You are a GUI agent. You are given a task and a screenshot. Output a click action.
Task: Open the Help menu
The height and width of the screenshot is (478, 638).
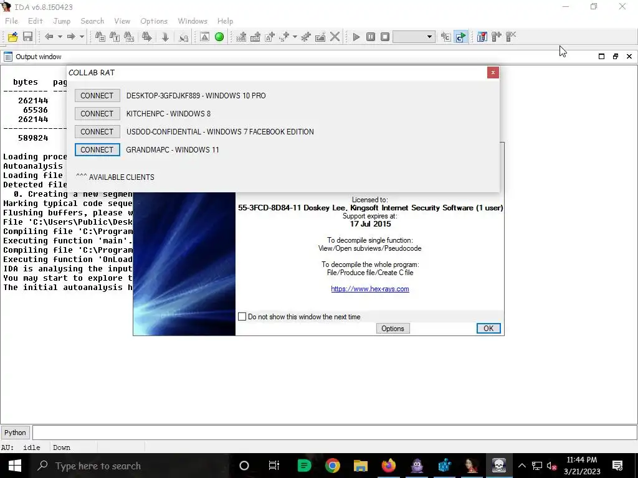[225, 21]
